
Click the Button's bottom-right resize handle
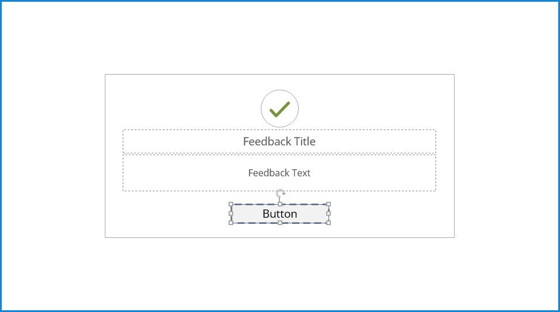[x=329, y=223]
